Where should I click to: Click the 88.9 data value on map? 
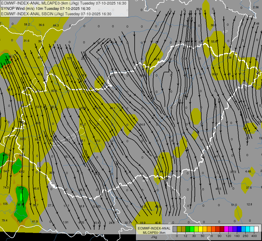20,205
